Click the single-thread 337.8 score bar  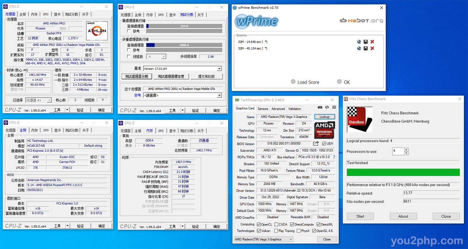[184, 26]
